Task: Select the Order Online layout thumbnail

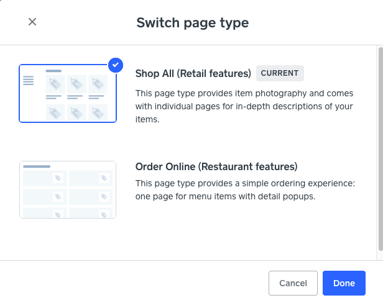Action: pos(68,189)
